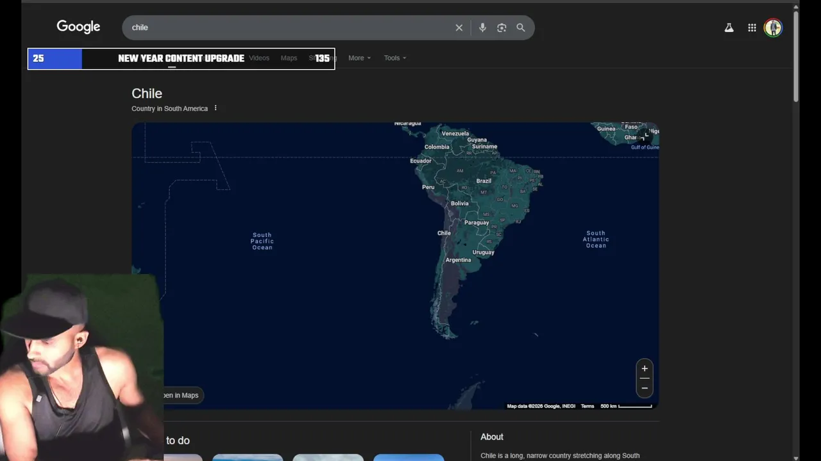
Task: Open the Google account avatar
Action: tap(773, 28)
